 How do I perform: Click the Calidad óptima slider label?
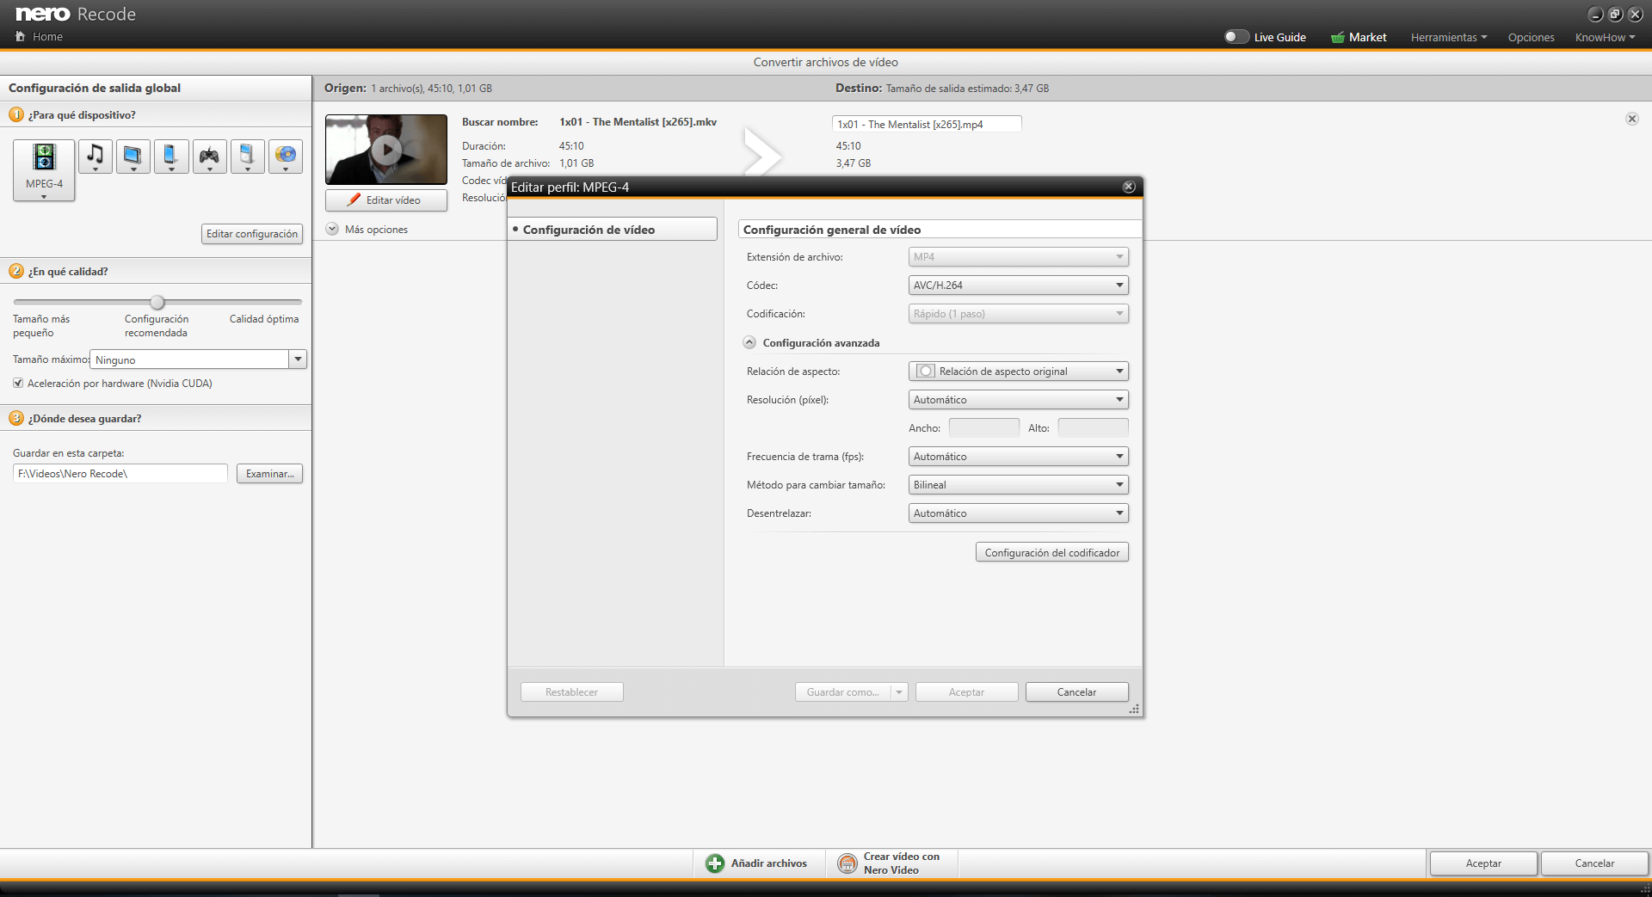click(x=264, y=319)
